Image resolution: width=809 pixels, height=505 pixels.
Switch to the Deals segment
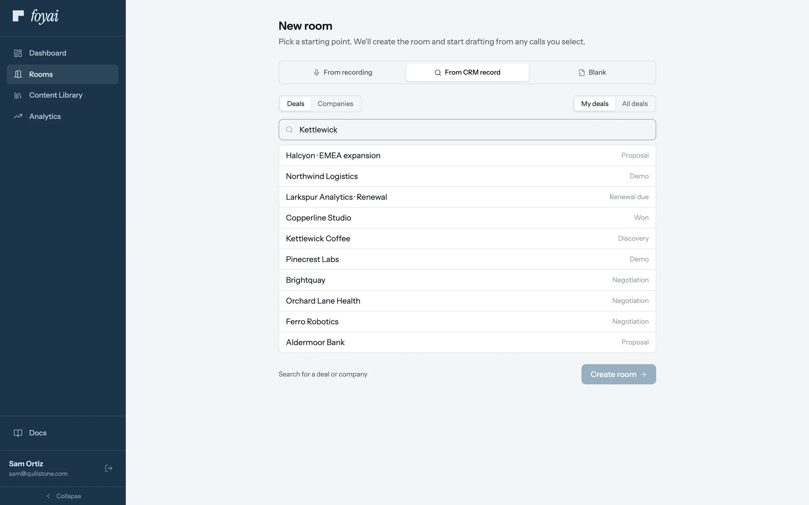pos(296,104)
